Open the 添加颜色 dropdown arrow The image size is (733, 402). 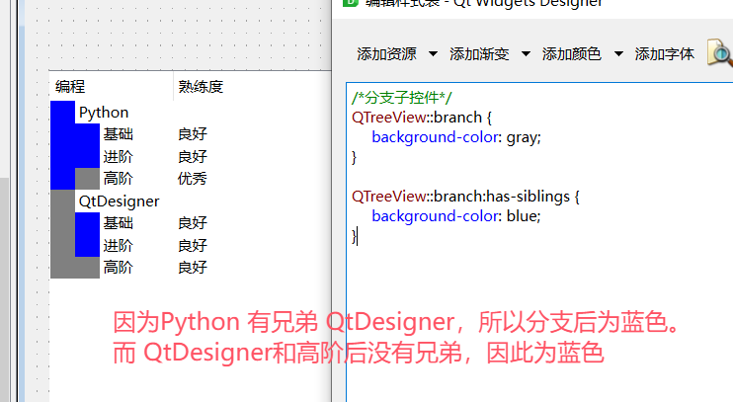pos(618,54)
